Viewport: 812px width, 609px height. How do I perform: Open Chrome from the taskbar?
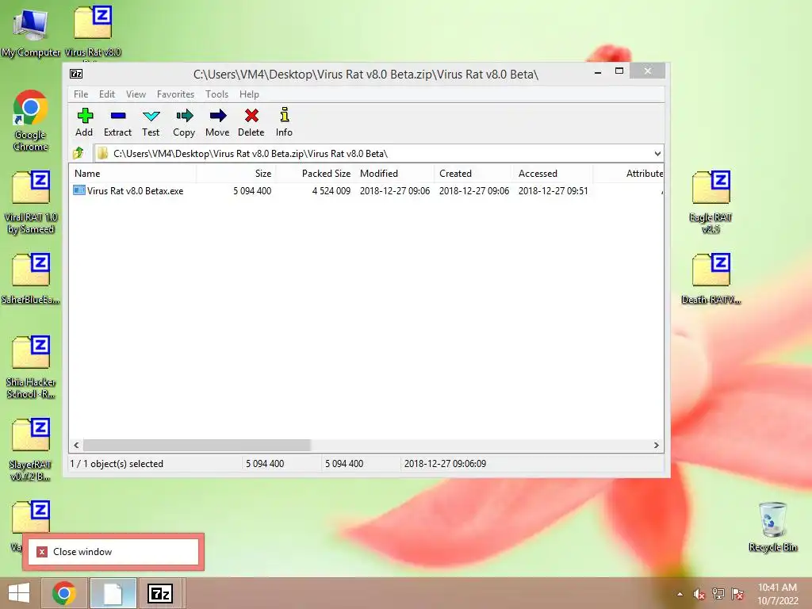[x=64, y=593]
